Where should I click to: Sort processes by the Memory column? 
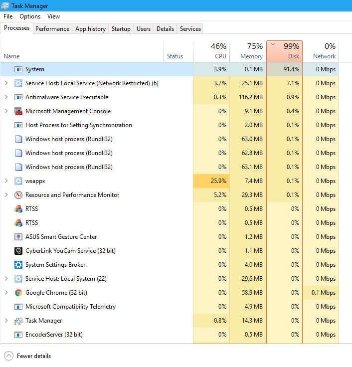[x=248, y=51]
